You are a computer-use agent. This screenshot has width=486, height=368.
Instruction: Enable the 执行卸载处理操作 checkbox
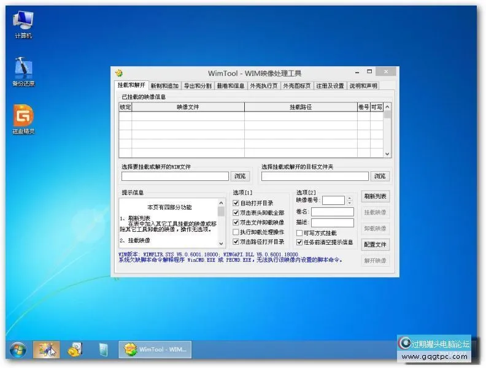(236, 232)
